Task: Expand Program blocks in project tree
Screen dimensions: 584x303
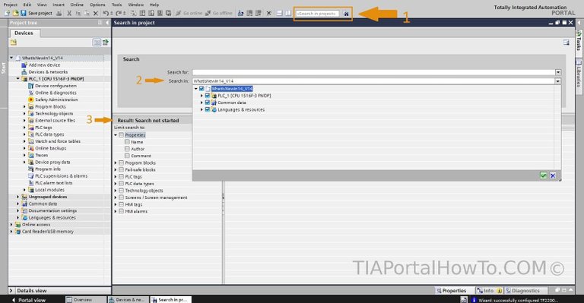Action: pos(25,107)
